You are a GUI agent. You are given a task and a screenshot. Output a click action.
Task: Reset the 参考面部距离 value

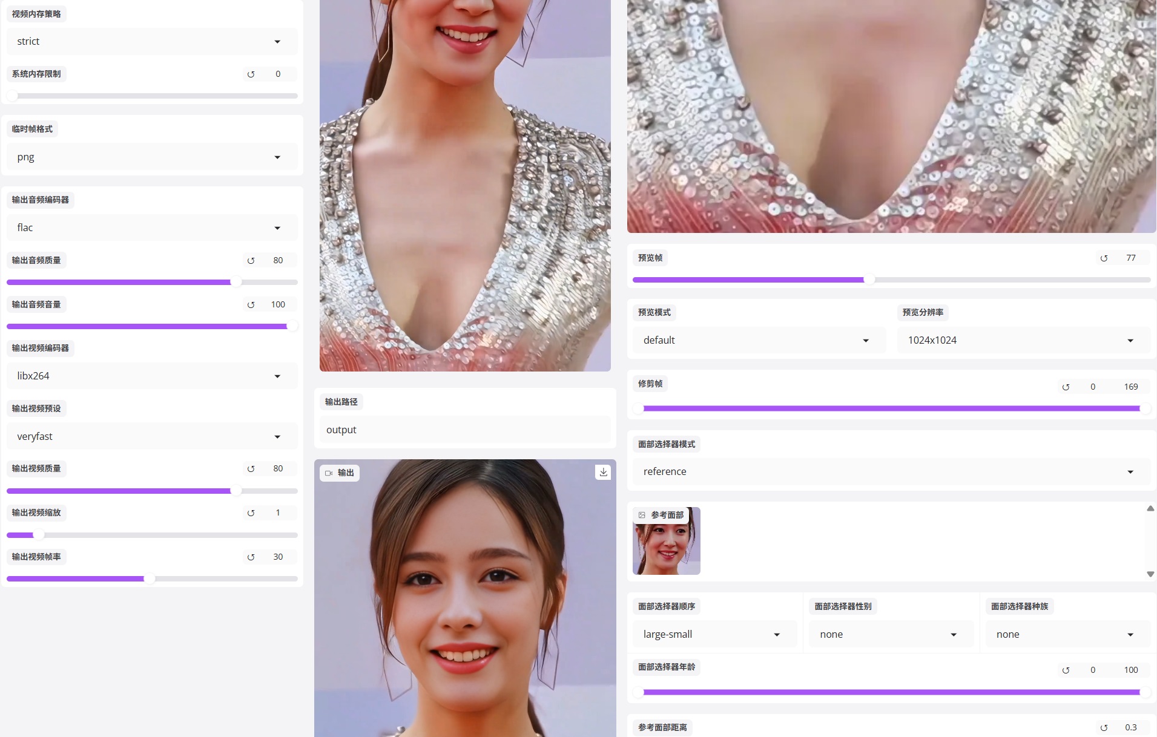[x=1104, y=728]
